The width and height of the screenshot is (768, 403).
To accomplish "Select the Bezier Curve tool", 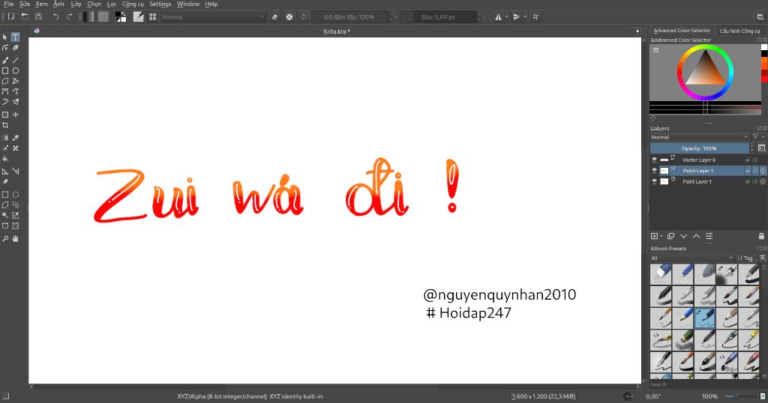I will pyautogui.click(x=5, y=91).
